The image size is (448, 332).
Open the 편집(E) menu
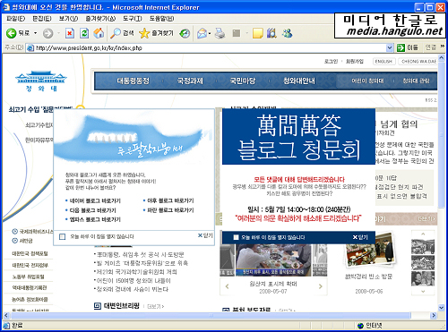42,19
